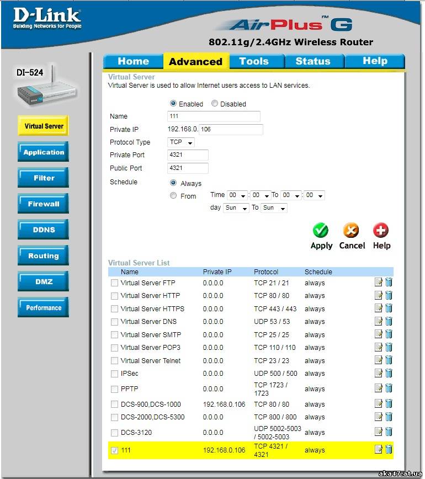
Task: Switch to the Advanced tab
Action: (196, 61)
